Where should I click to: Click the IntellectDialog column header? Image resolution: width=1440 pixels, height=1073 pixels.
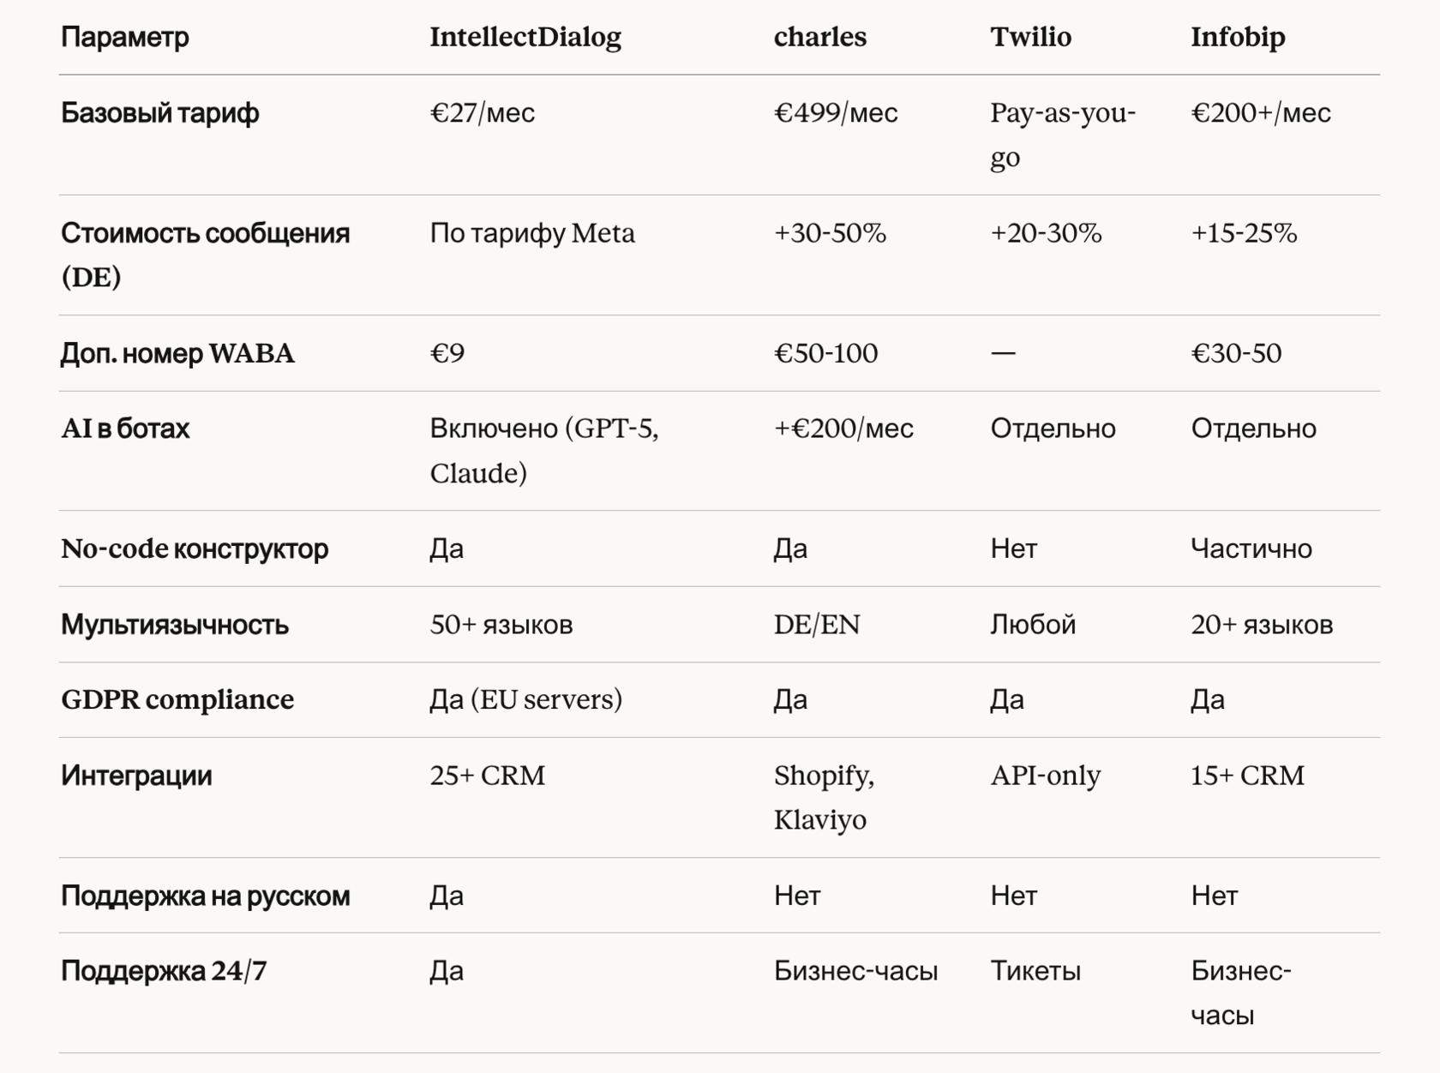tap(525, 38)
